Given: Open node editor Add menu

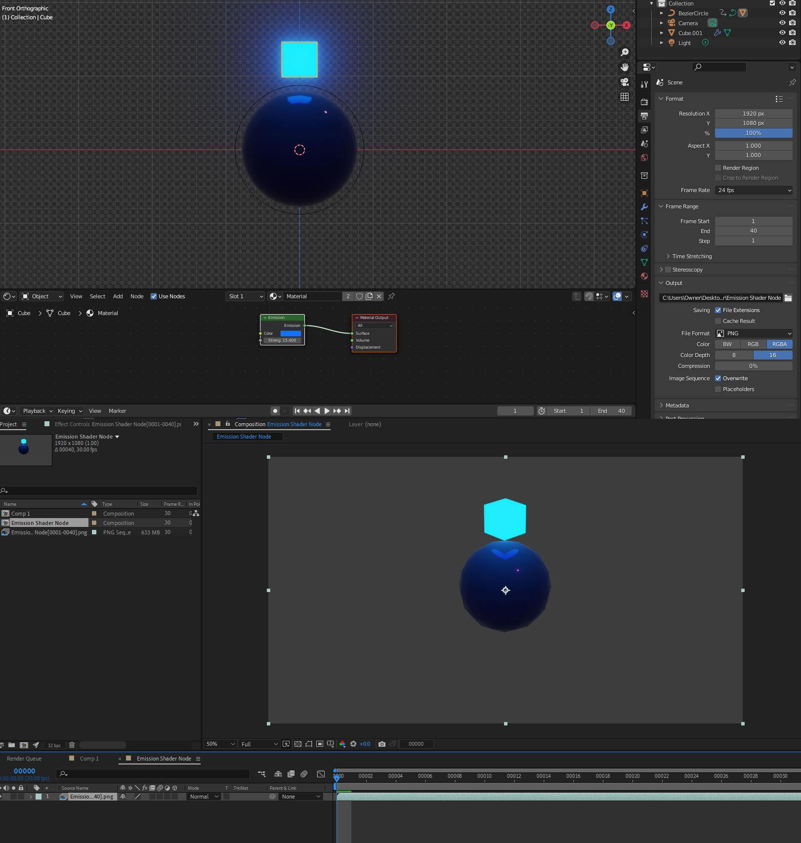Looking at the screenshot, I should tap(118, 296).
